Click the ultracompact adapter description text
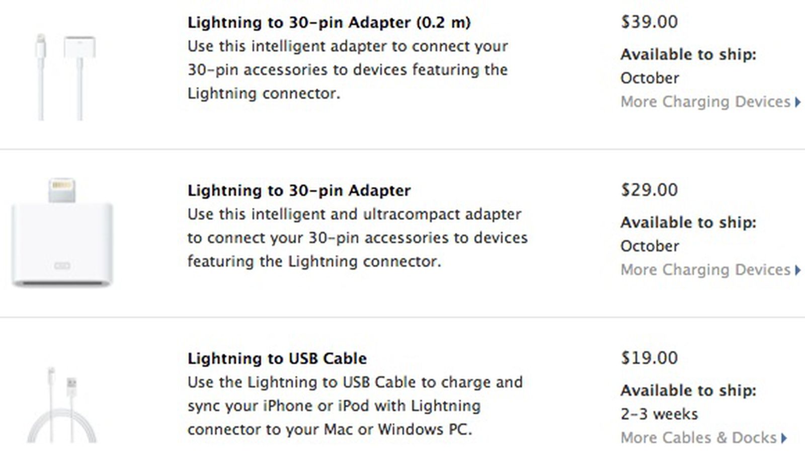The height and width of the screenshot is (468, 805). point(357,238)
